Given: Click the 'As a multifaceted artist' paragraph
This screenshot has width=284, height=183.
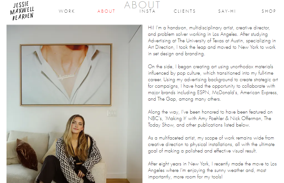Looking at the screenshot, I should pyautogui.click(x=211, y=144).
